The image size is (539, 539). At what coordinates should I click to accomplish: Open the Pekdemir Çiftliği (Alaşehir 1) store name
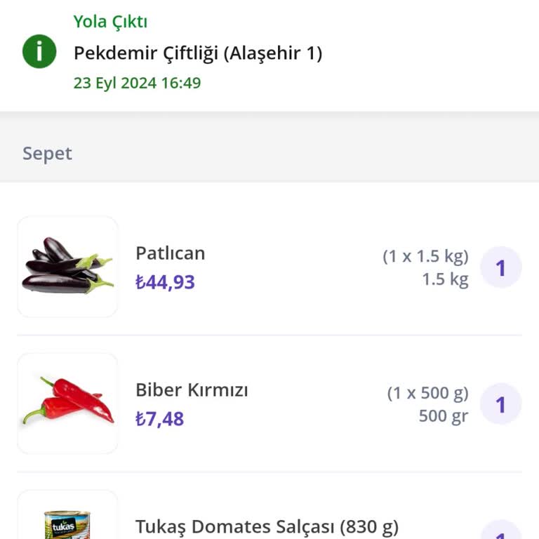point(198,53)
